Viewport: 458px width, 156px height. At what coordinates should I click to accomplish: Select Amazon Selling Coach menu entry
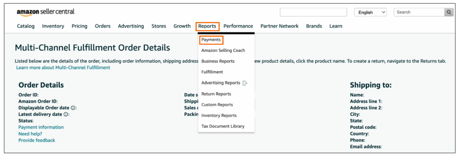223,50
